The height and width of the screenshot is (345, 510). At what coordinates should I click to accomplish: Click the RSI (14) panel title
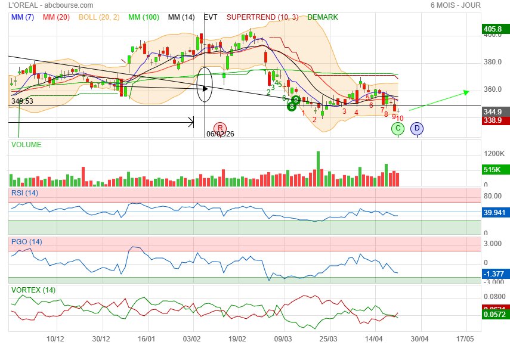click(24, 193)
